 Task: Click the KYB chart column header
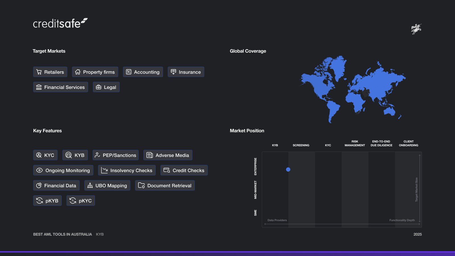click(275, 145)
